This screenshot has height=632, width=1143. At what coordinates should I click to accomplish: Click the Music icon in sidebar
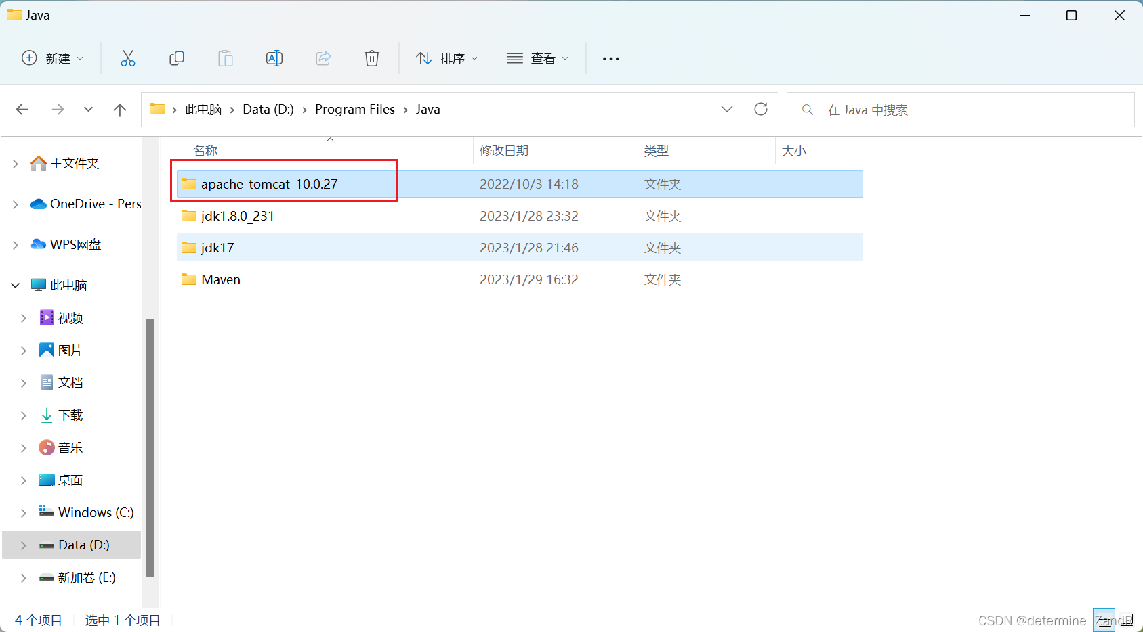(x=47, y=447)
